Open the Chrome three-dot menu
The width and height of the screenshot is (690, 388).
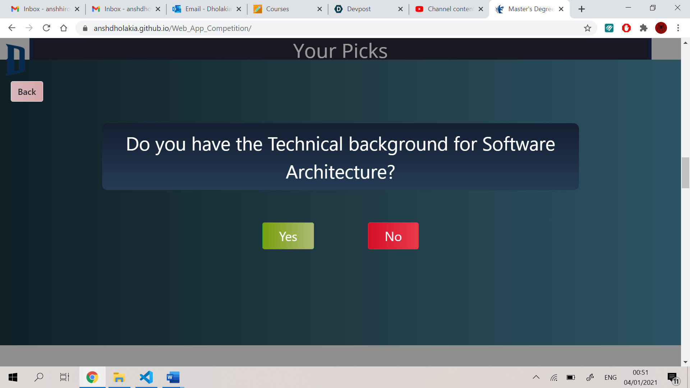(678, 28)
